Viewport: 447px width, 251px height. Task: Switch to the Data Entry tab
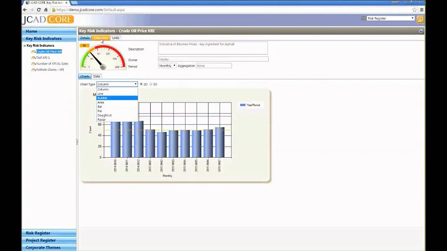click(101, 38)
